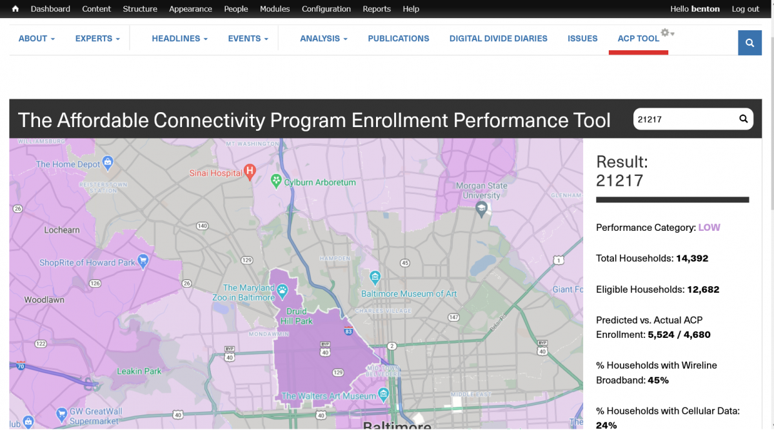Image resolution: width=774 pixels, height=430 pixels.
Task: Click the ZIP code input showing 21217
Action: (677, 119)
